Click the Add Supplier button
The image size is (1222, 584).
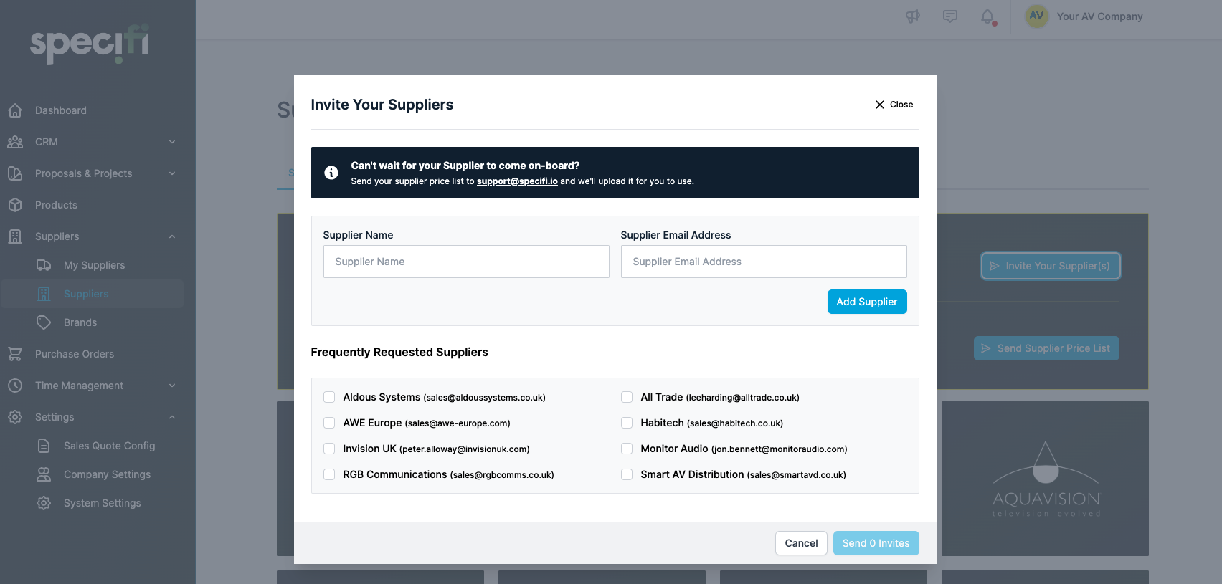(x=867, y=302)
